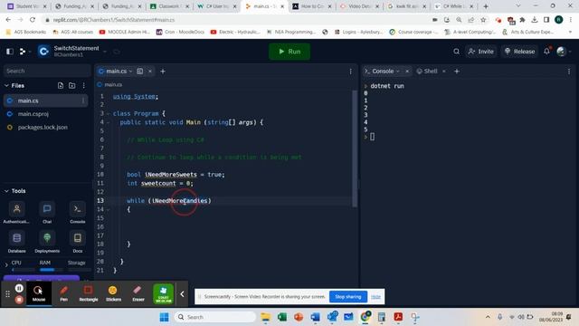Screen dimensions: 579x326
Task: Open the Replit search magnifier icon
Action: click(456, 52)
